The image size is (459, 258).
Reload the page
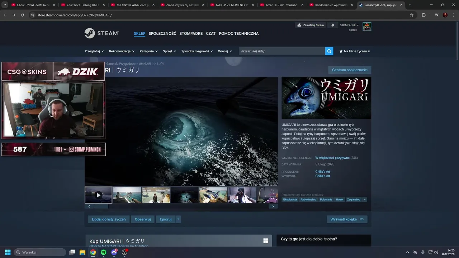point(23,15)
